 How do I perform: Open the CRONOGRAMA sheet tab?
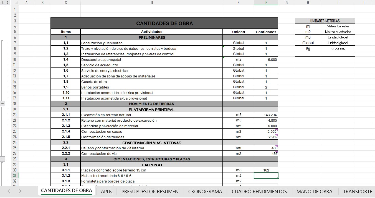[x=205, y=191]
